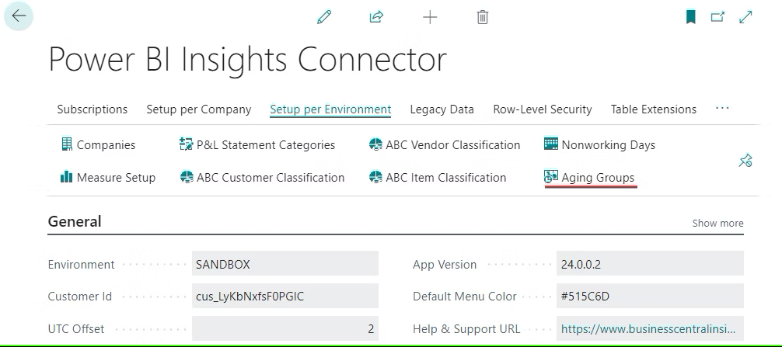Select the Setup per Environment tab
This screenshot has width=782, height=347.
point(330,109)
